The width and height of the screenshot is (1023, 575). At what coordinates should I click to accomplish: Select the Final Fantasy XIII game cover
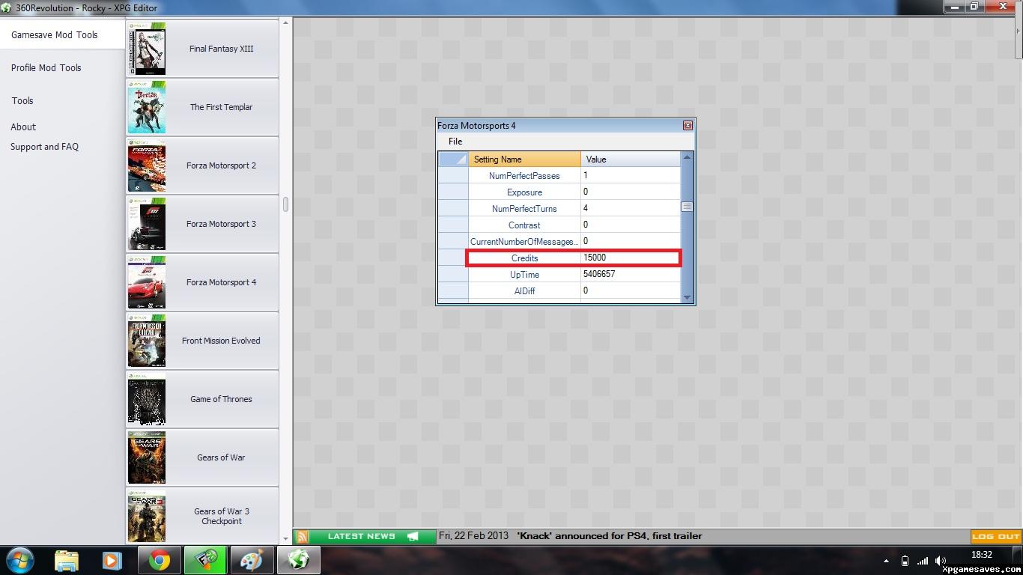[x=147, y=49]
